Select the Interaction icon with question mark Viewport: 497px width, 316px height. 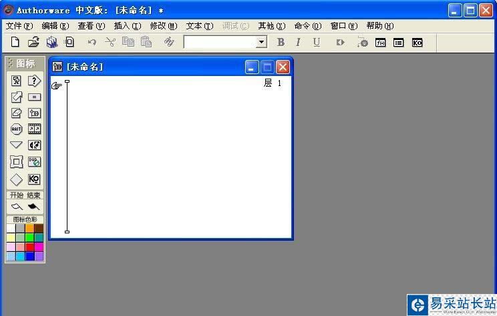coord(34,81)
